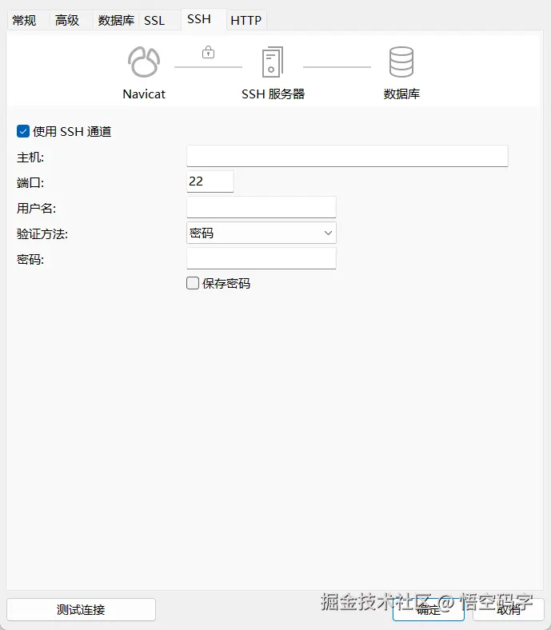Image resolution: width=551 pixels, height=630 pixels.
Task: Open the 数据库 tab
Action: point(116,20)
